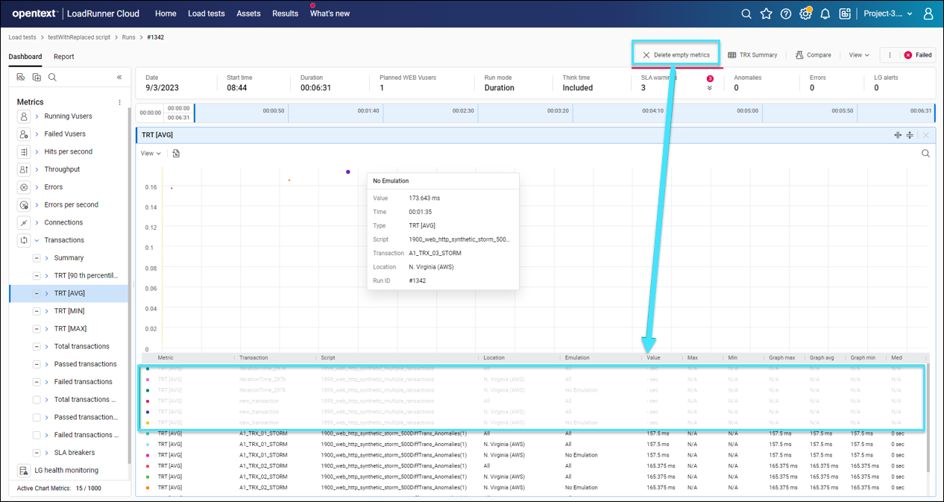Open the Project selector dropdown
The width and height of the screenshot is (944, 502).
pyautogui.click(x=887, y=13)
